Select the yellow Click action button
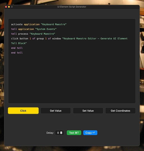Screen dimensions: 144x151 (x=23, y=111)
